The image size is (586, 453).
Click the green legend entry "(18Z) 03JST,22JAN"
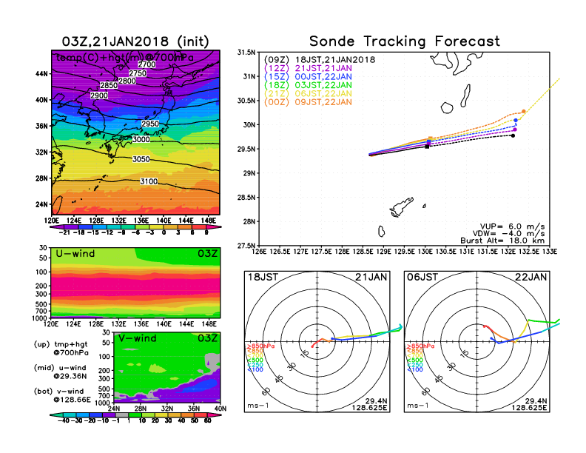point(308,85)
